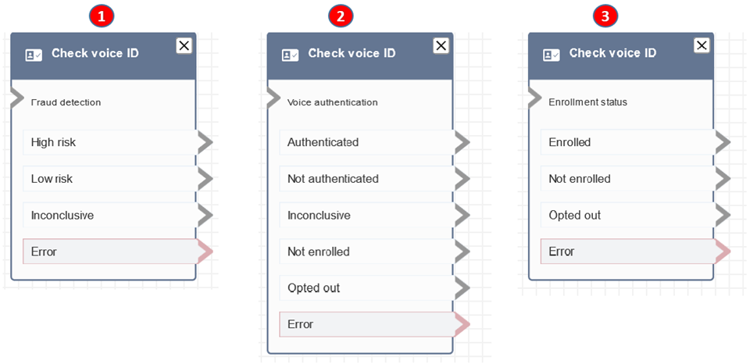The width and height of the screenshot is (750, 364).
Task: Click the ID card icon on Enrollment status block
Action: click(x=552, y=55)
